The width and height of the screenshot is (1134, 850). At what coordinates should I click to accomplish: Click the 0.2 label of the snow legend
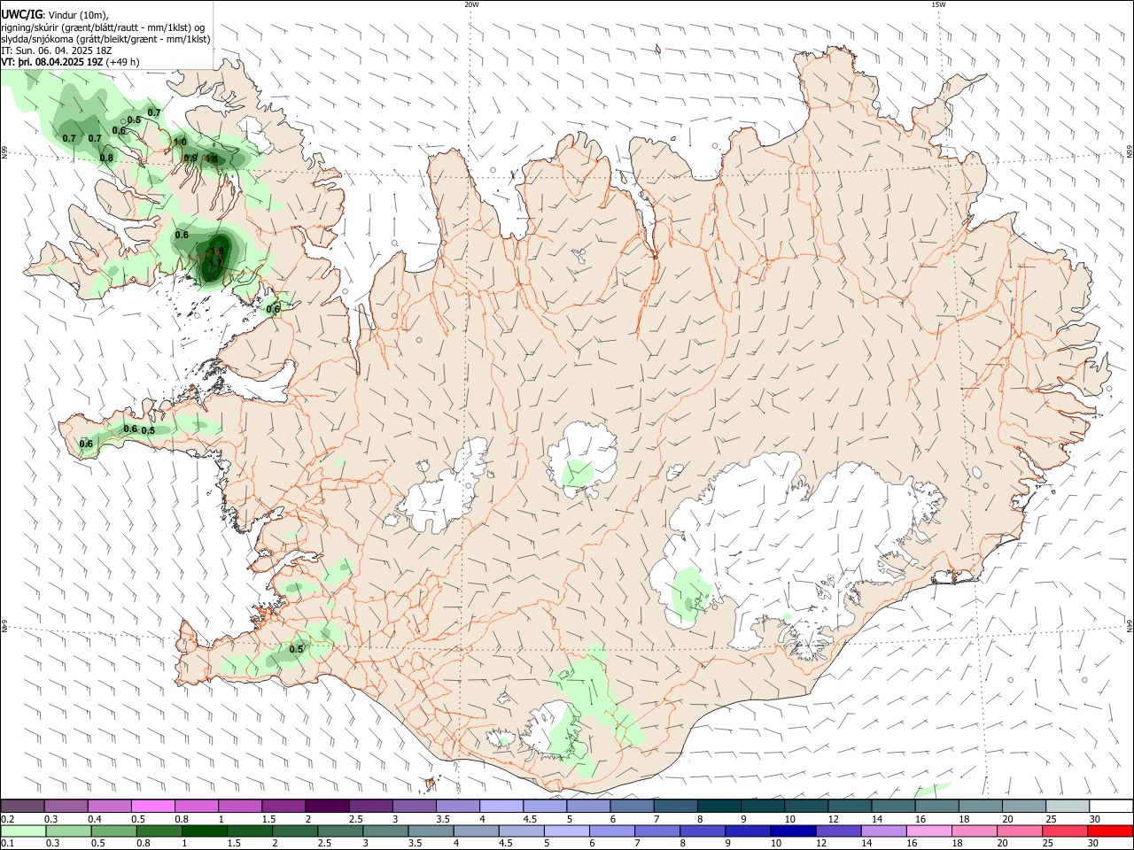tap(7, 819)
